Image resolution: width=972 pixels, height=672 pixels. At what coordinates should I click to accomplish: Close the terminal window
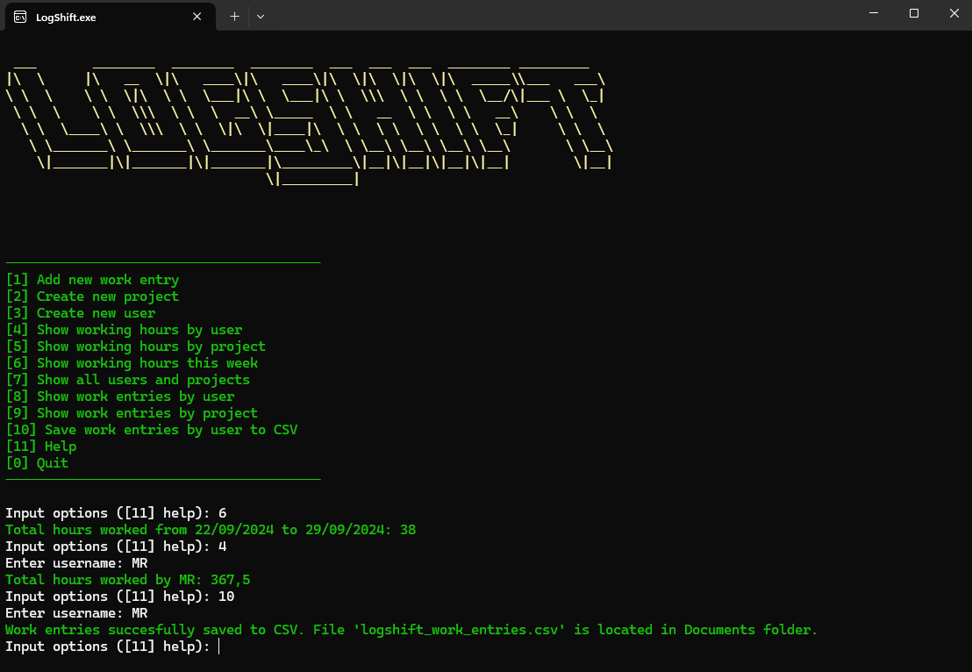954,13
